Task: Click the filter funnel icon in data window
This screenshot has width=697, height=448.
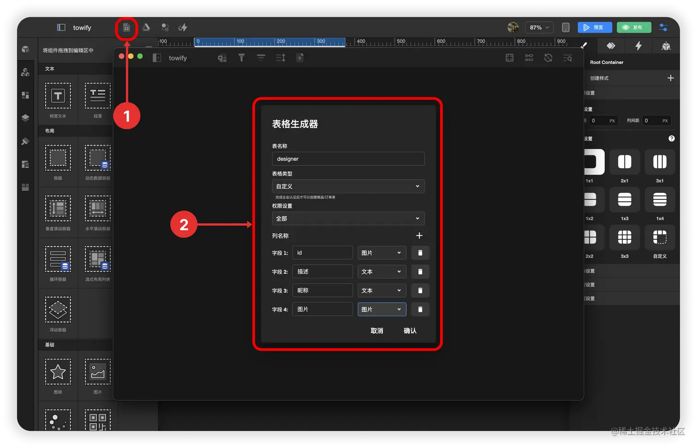Action: [x=241, y=58]
